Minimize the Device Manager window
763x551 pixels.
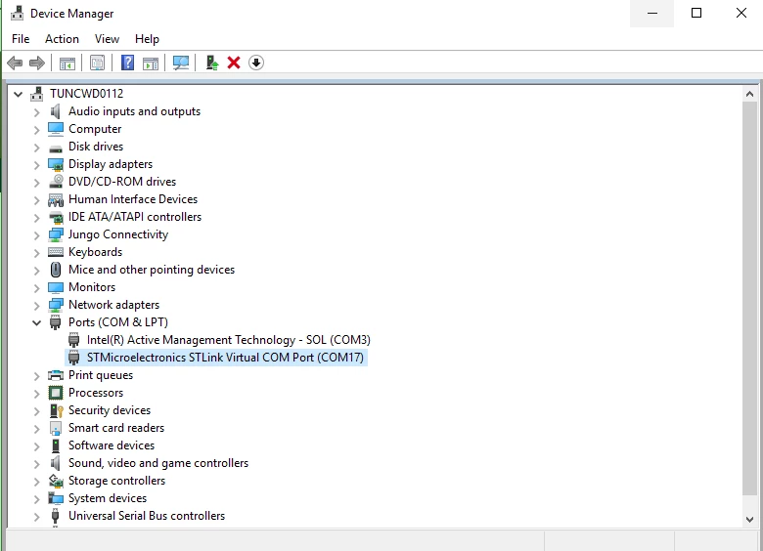(x=652, y=13)
